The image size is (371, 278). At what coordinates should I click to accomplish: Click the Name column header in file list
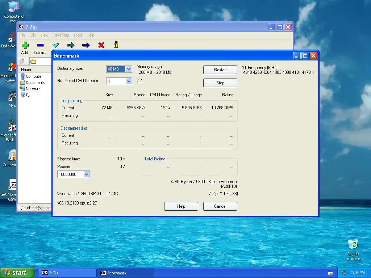(x=35, y=69)
